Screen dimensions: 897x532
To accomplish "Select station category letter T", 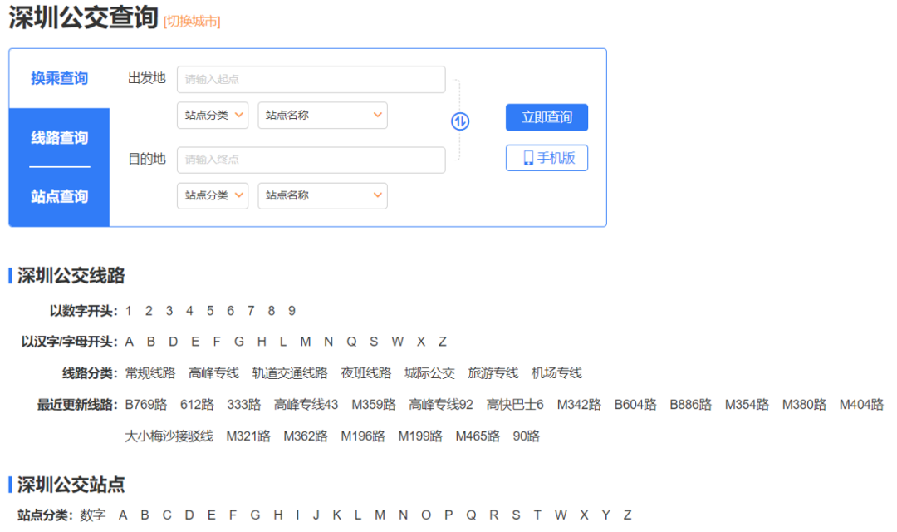I will (x=537, y=515).
